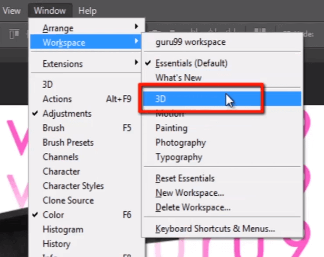Expand the Arrange submenu
The height and width of the screenshot is (257, 324).
[x=58, y=28]
